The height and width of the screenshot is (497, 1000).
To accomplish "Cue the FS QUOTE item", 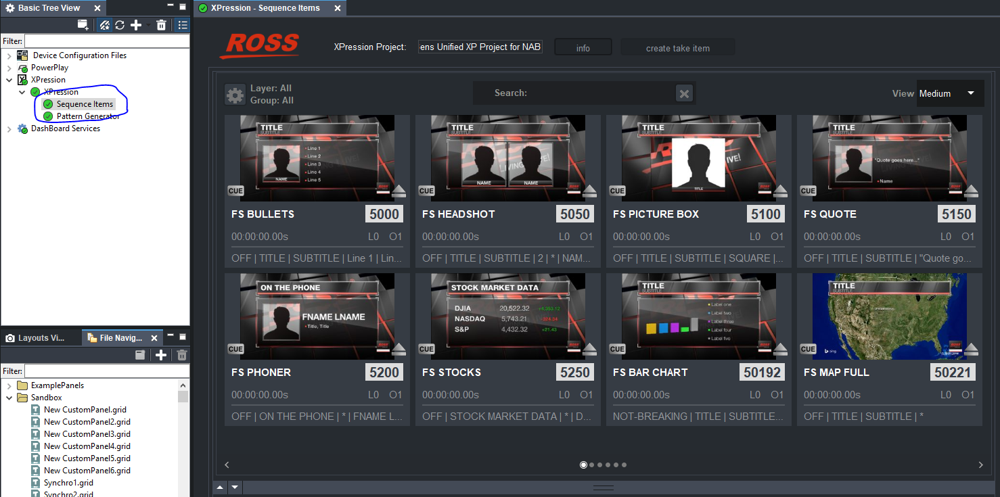I will pos(808,191).
